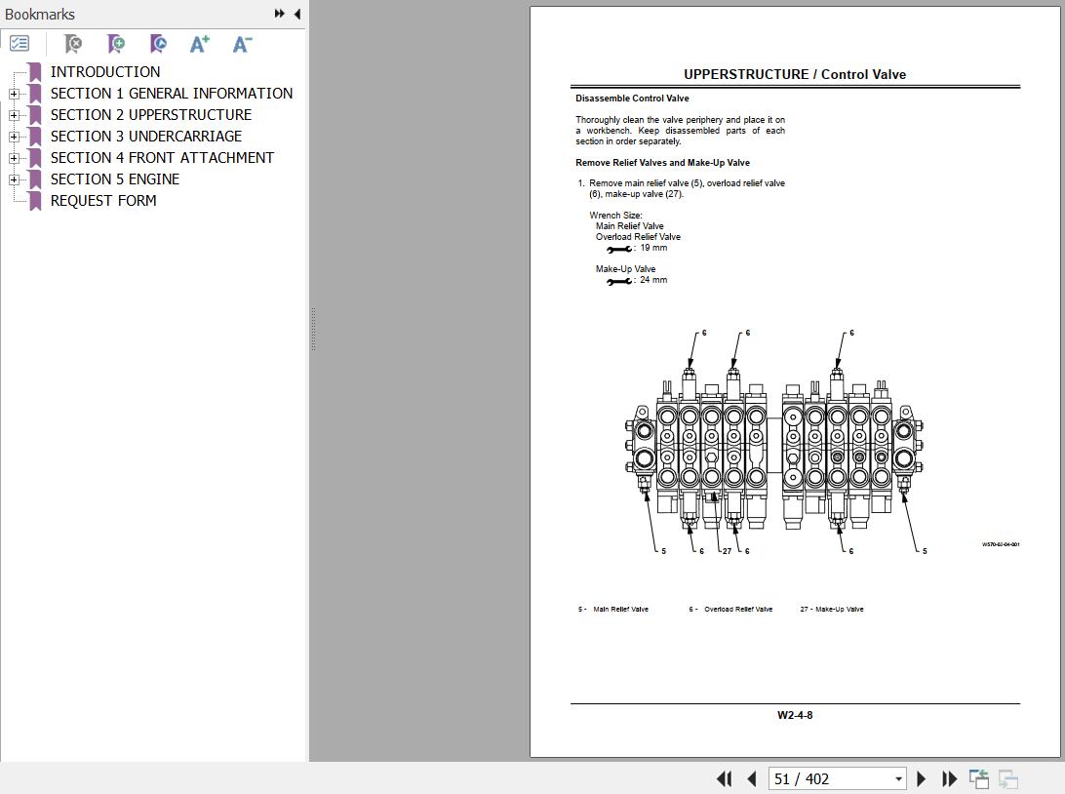Click the control valve diagram
The width and height of the screenshot is (1065, 794).
coord(774,443)
